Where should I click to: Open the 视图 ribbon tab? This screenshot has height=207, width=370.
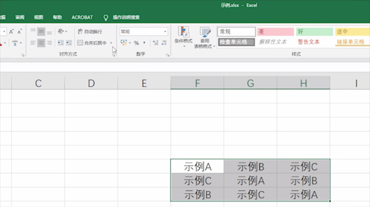tap(39, 17)
